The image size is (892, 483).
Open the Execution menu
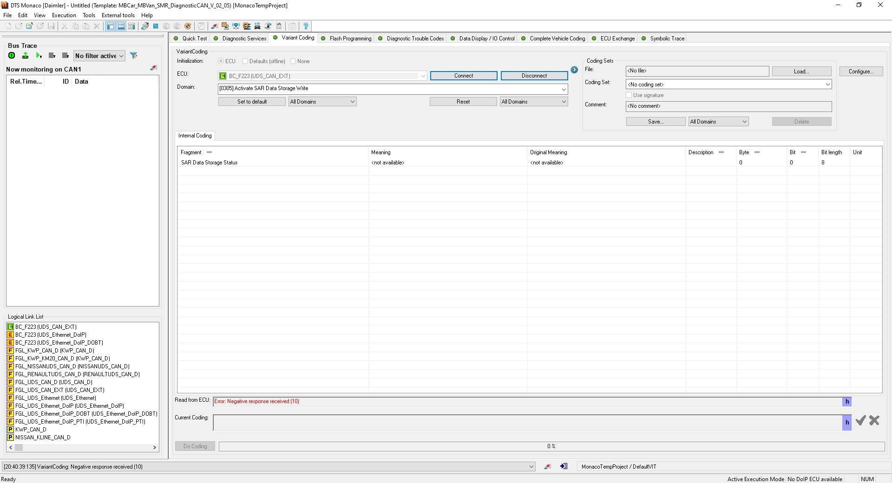point(64,15)
